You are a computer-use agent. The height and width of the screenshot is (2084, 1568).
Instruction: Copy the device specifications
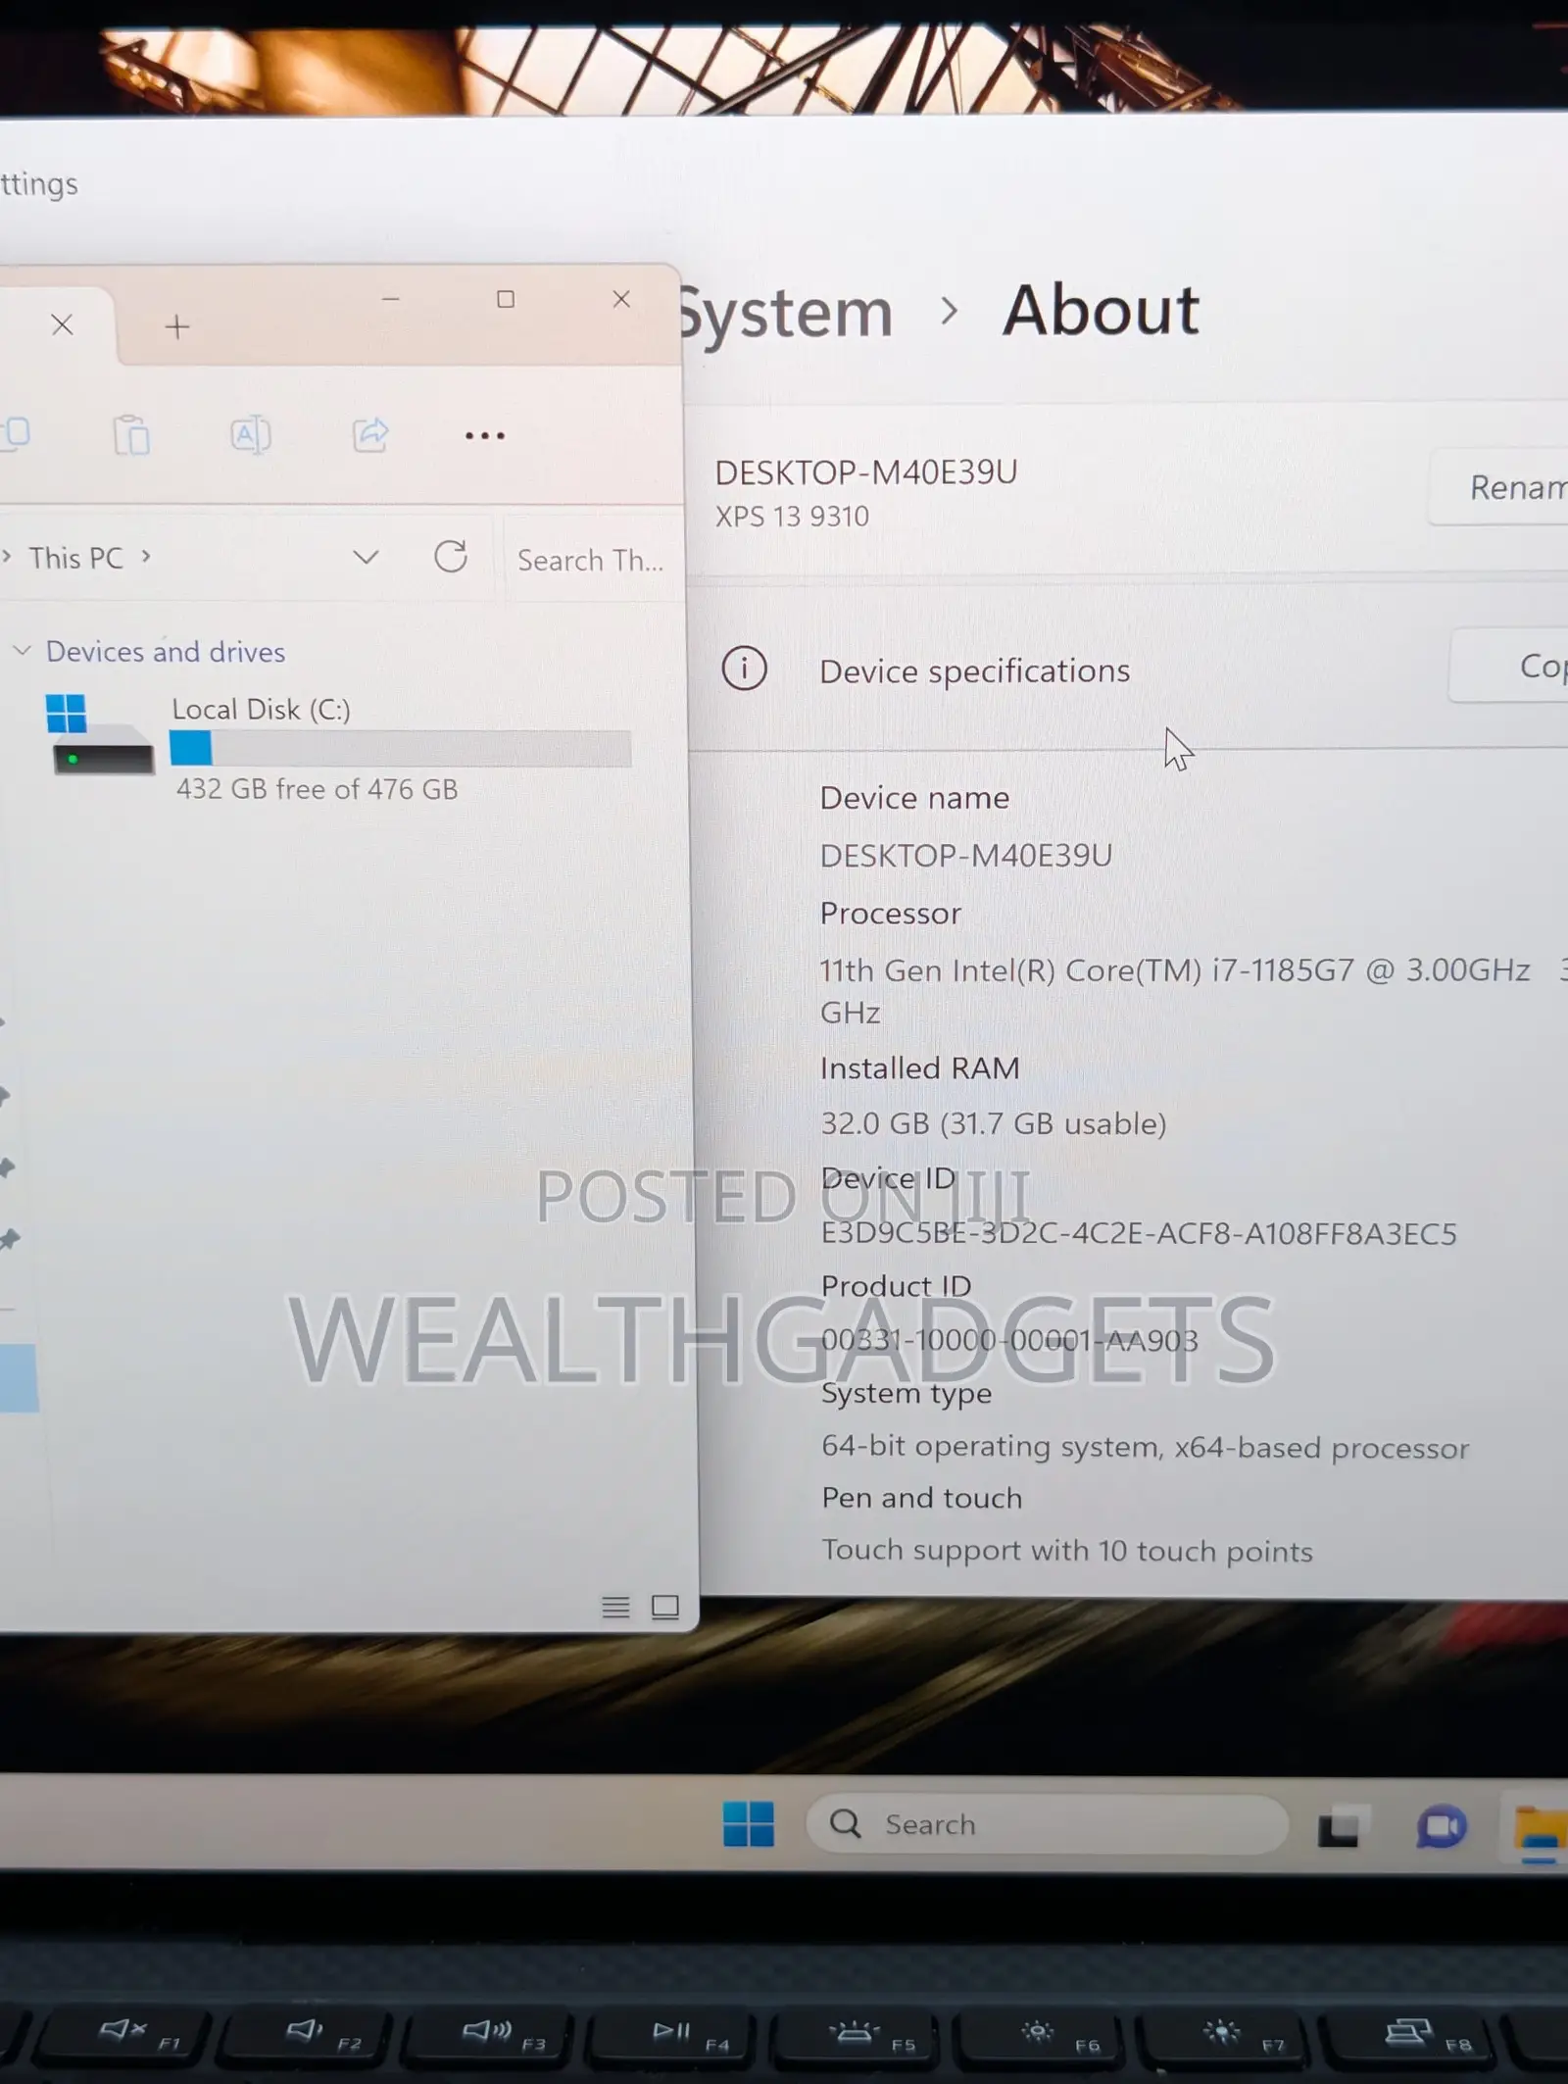click(1509, 667)
